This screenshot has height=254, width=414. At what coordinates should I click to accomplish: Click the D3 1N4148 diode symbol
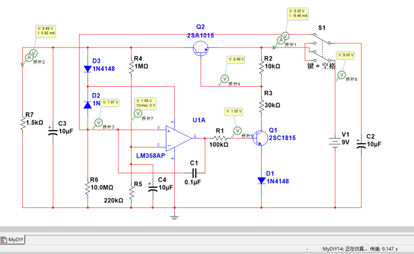tap(87, 68)
